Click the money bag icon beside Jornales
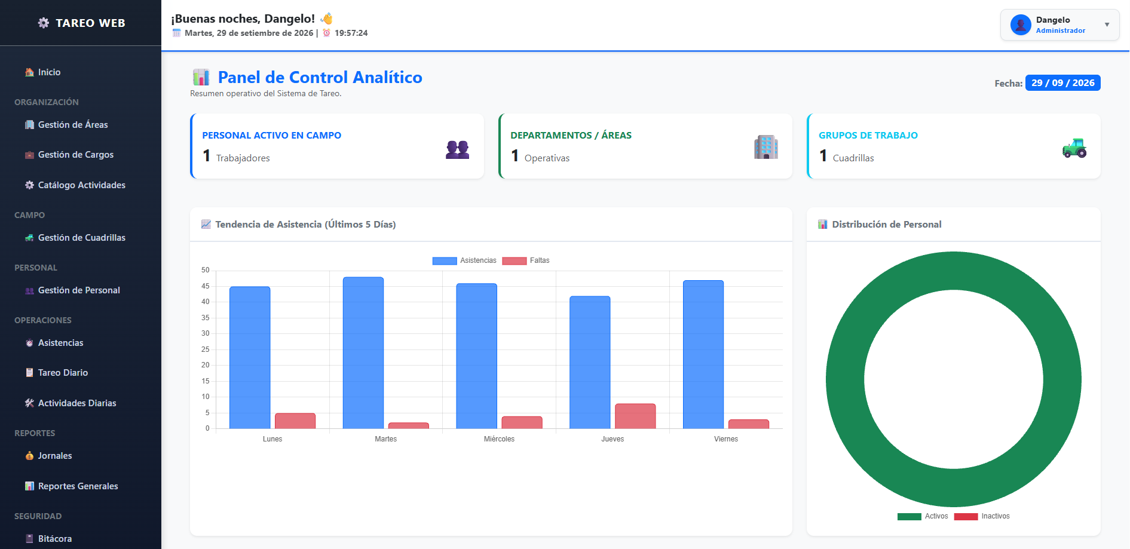This screenshot has height=549, width=1130. 29,456
